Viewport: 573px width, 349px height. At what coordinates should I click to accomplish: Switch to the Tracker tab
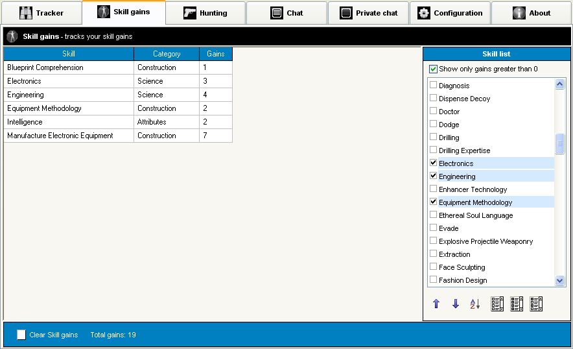point(41,13)
